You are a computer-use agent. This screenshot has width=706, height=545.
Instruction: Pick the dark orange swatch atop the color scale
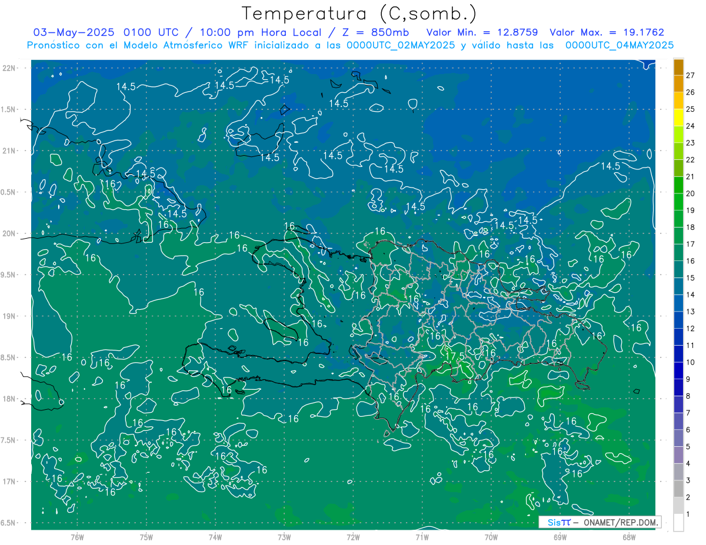pos(678,67)
